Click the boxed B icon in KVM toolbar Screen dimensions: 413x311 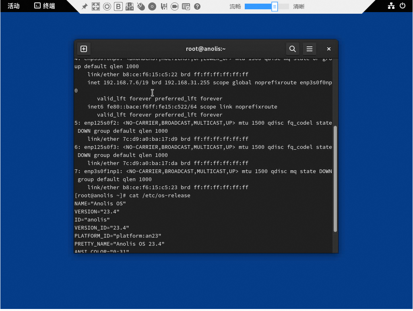point(118,6)
